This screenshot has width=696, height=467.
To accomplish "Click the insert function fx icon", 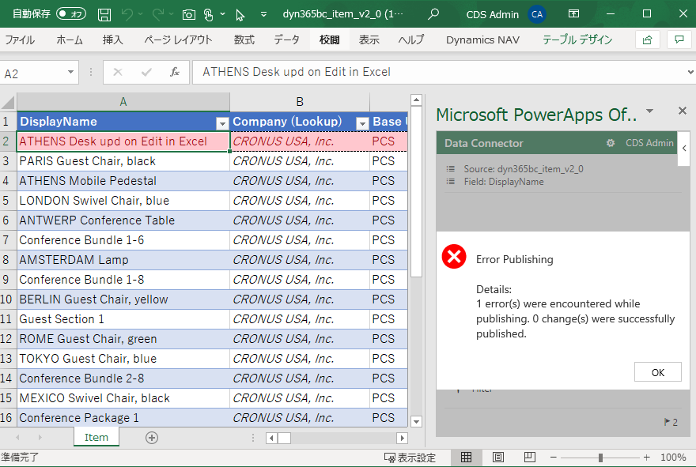I will (175, 72).
